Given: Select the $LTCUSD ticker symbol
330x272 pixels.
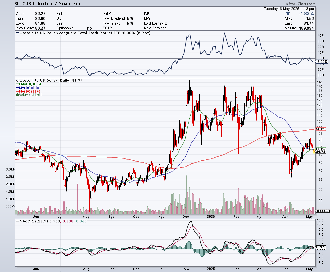Looking at the screenshot, I should pos(24,4).
